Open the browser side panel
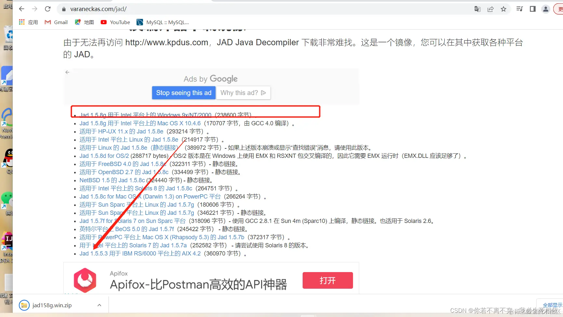Viewport: 563px width, 317px height. pyautogui.click(x=532, y=9)
